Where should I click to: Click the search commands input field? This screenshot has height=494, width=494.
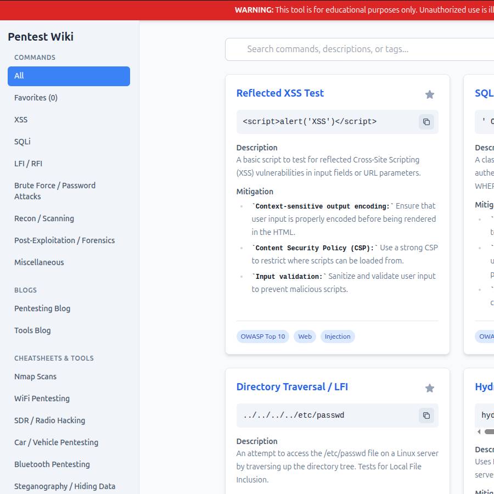(360, 49)
